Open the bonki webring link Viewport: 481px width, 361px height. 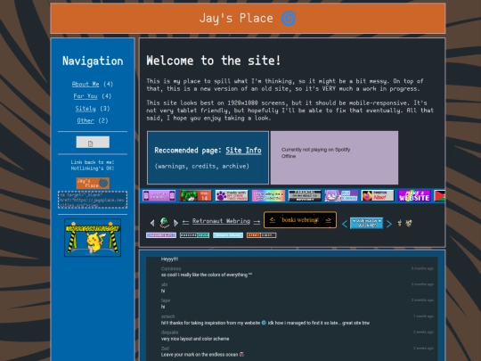(x=300, y=220)
